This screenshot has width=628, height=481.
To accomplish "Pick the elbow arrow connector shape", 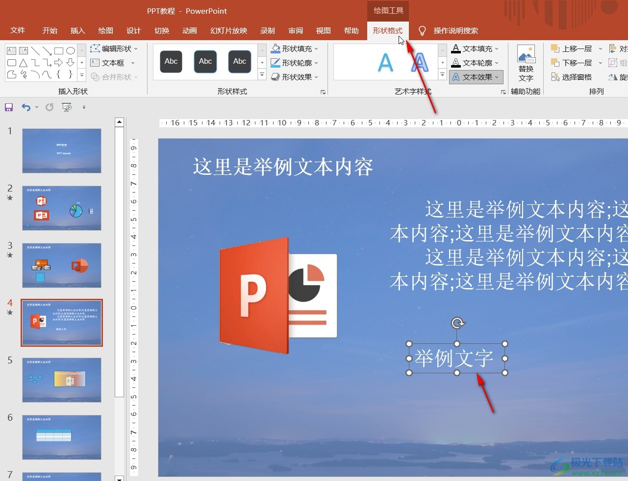I will tap(47, 63).
